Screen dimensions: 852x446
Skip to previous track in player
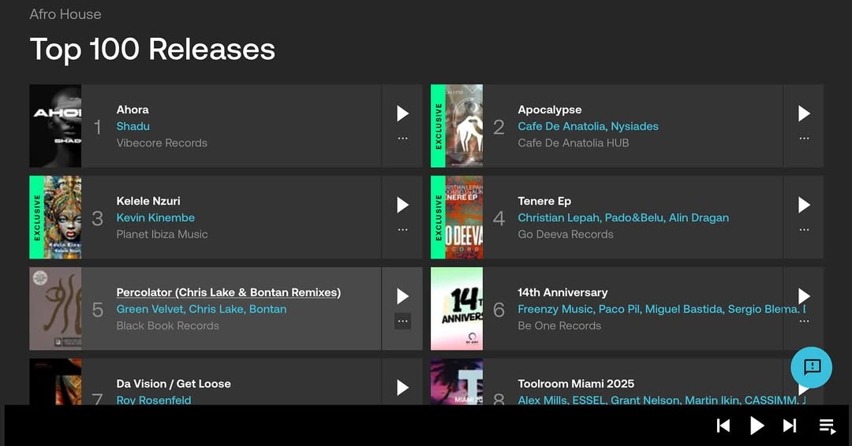point(723,426)
